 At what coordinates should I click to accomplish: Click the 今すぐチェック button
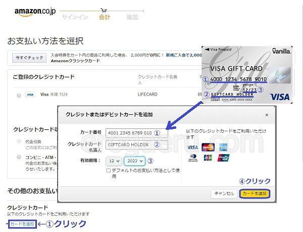coord(29,58)
